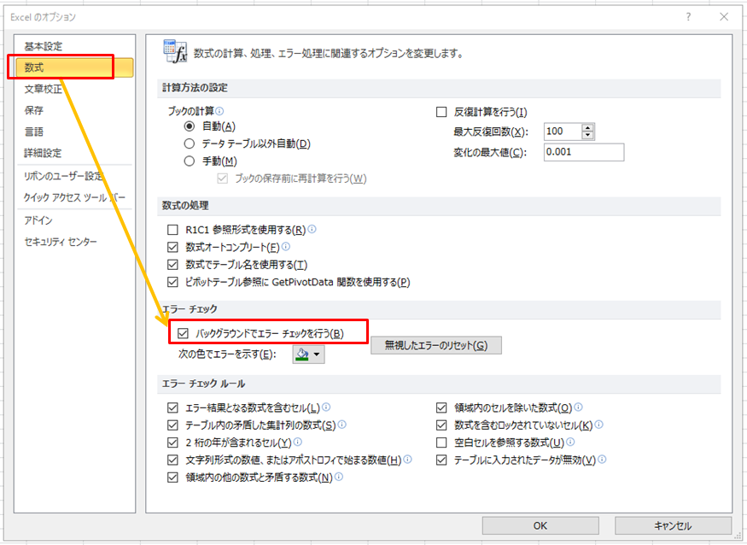
Task: Enable 反復計算を行う(I) checkbox
Action: coord(441,112)
